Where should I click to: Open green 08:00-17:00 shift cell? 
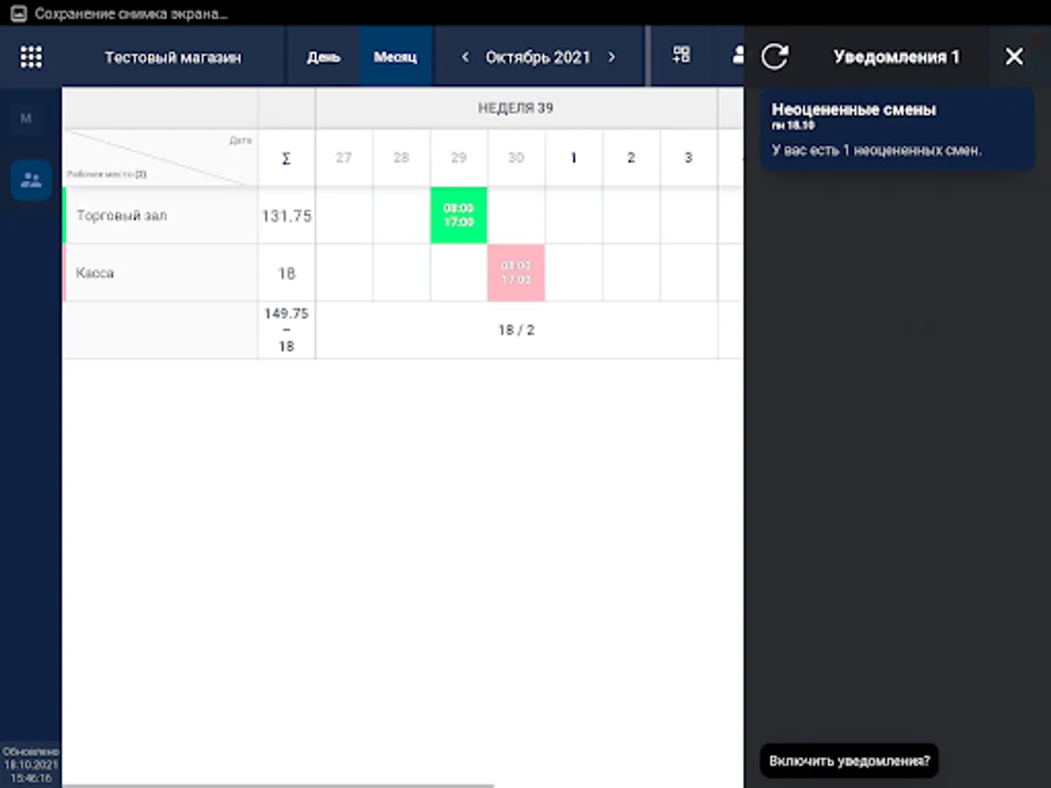pos(459,215)
